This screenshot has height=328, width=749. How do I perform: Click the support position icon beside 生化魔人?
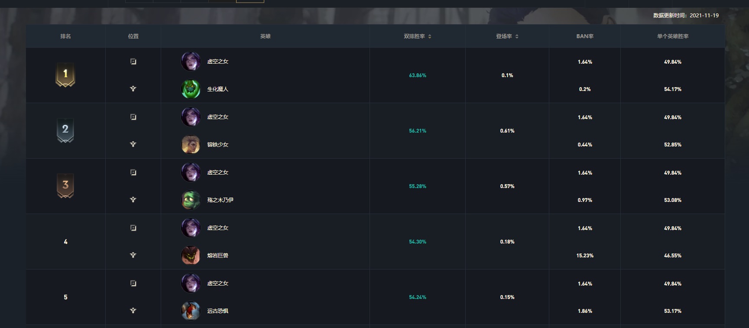[x=133, y=89]
